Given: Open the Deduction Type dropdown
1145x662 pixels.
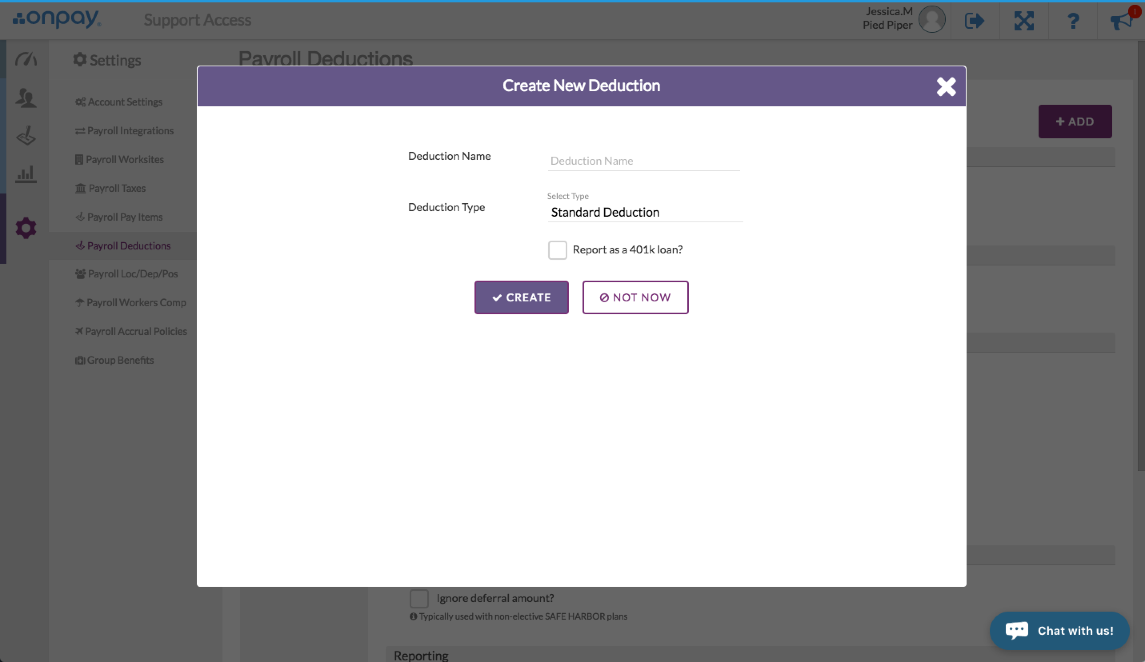Looking at the screenshot, I should 645,212.
